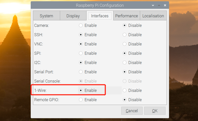Enable the Camera interface
Viewport: 198px width, 121px height.
pyautogui.click(x=81, y=25)
